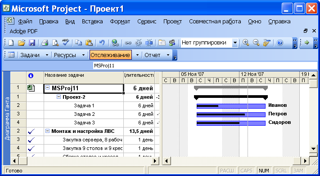Click the Paste clipboard icon

(89, 43)
